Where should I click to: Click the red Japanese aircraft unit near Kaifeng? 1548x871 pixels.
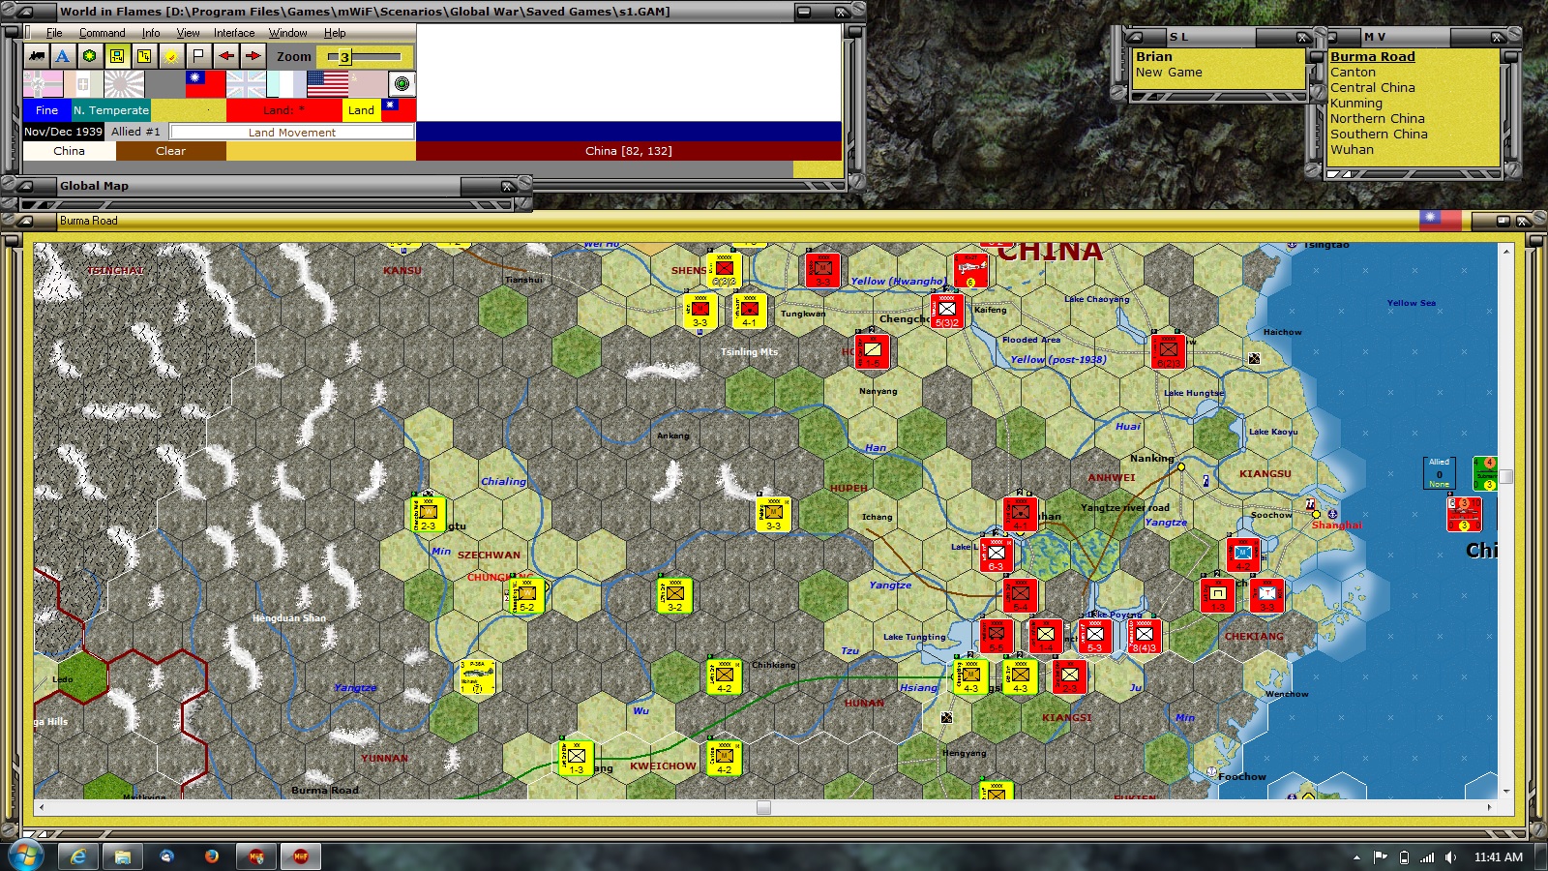pyautogui.click(x=971, y=269)
